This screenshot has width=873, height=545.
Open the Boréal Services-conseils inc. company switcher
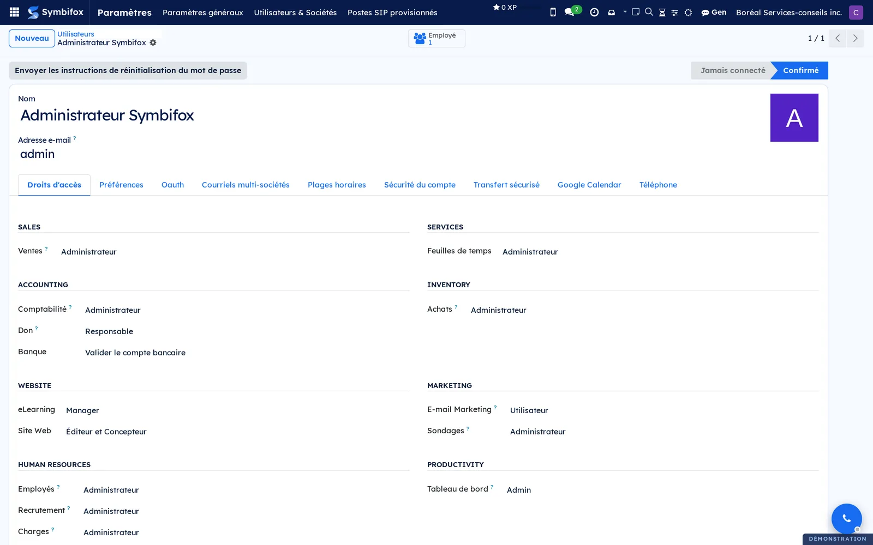(x=788, y=12)
